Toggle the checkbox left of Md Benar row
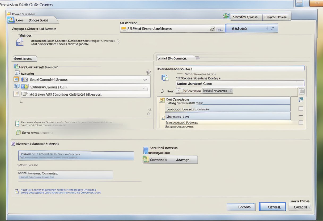The width and height of the screenshot is (323, 221). (x=16, y=94)
